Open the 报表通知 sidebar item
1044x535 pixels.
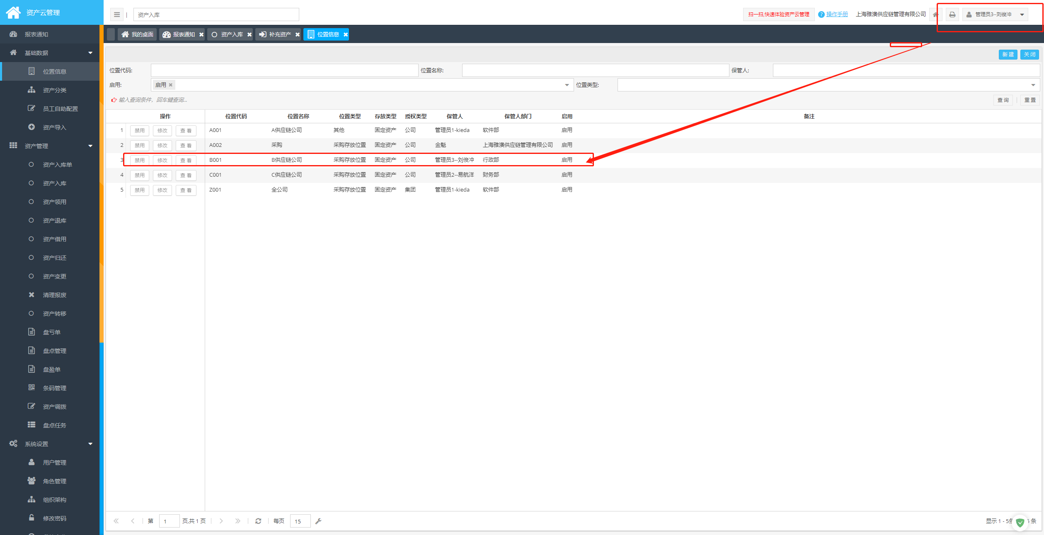[x=50, y=34]
